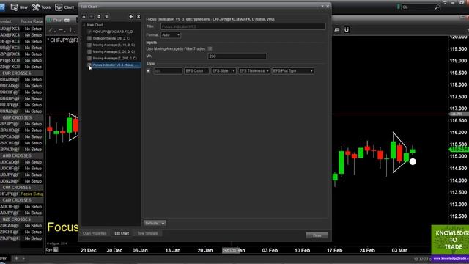This screenshot has height=264, width=469.
Task: Click the Style name field beside checkbox
Action: point(168,71)
